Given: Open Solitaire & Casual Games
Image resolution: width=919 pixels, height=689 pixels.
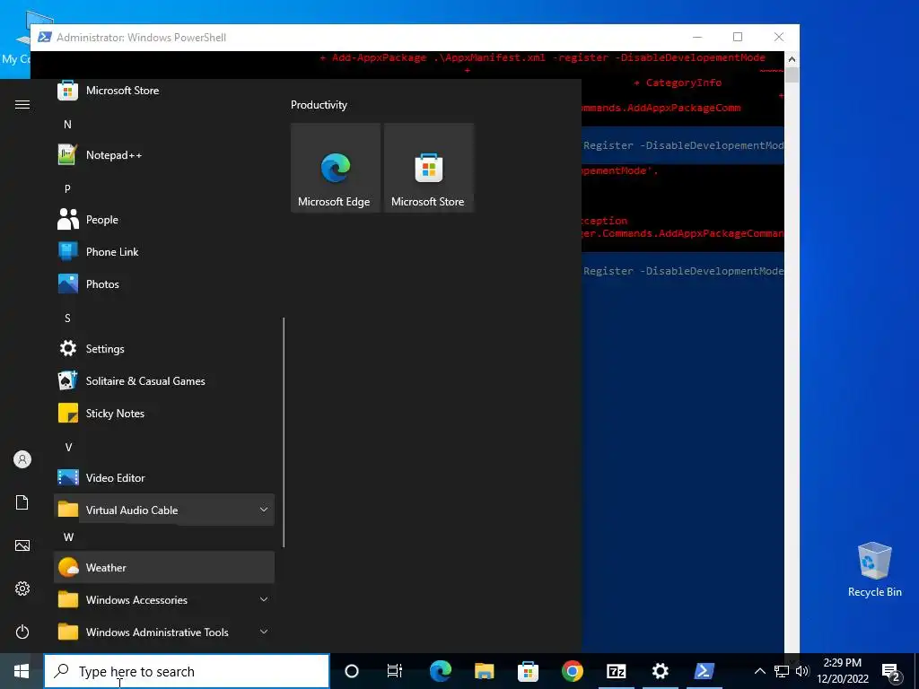Looking at the screenshot, I should pos(164,380).
